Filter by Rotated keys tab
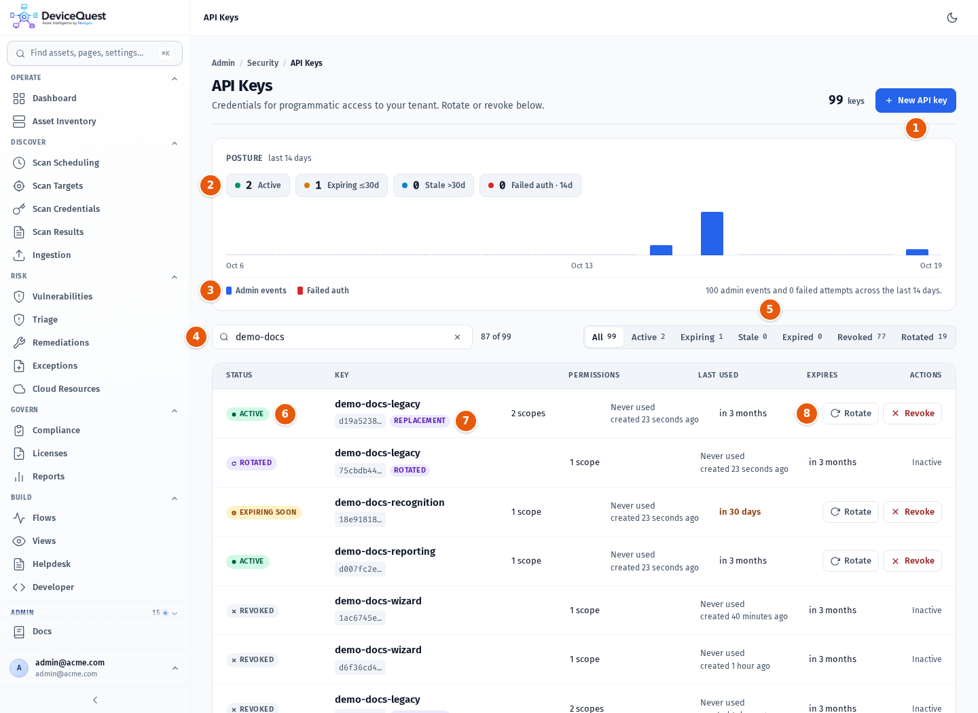 924,337
